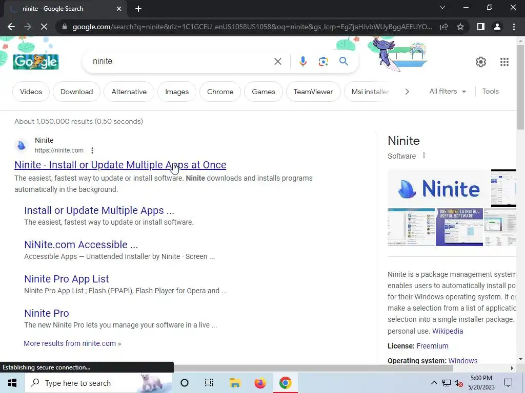Image resolution: width=525 pixels, height=393 pixels.
Task: Open Chrome three-dot menu
Action: click(514, 27)
